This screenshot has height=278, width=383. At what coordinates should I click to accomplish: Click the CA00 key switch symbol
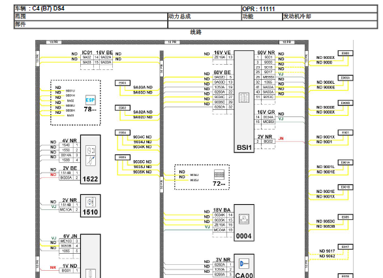coord(244,264)
